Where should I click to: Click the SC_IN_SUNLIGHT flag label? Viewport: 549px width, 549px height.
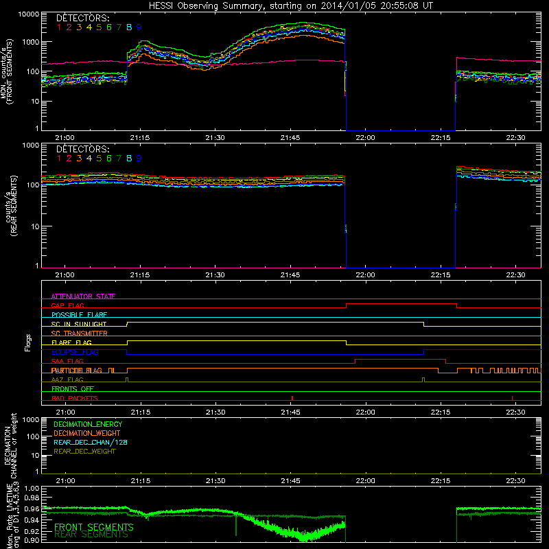pos(79,324)
